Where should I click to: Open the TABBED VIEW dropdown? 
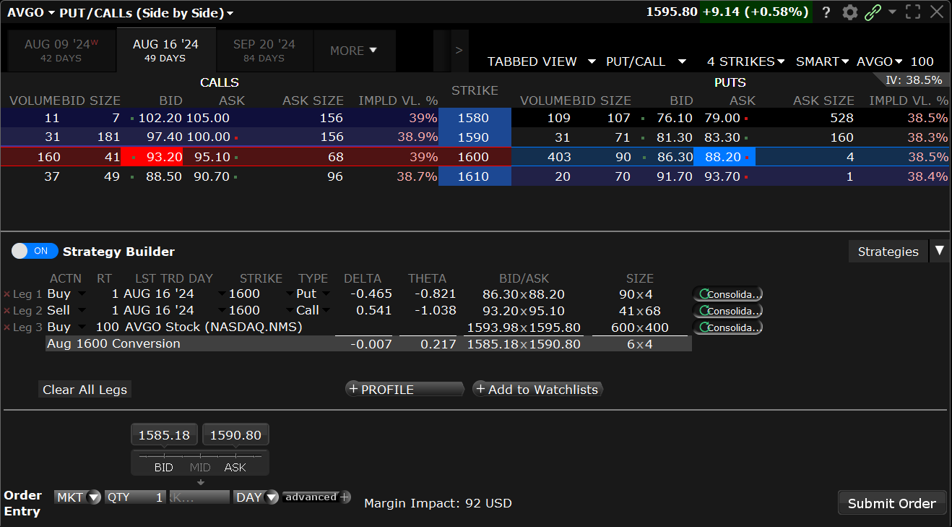(x=541, y=61)
